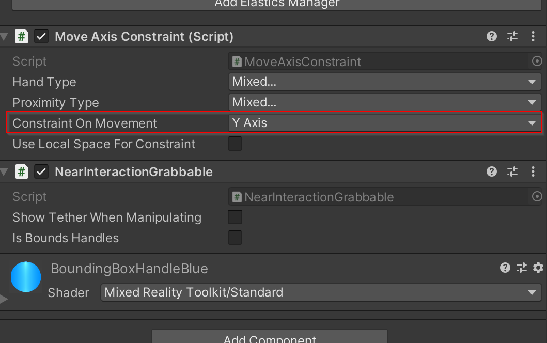Open the Constraint On Movement dropdown
This screenshot has height=343, width=547.
click(385, 123)
